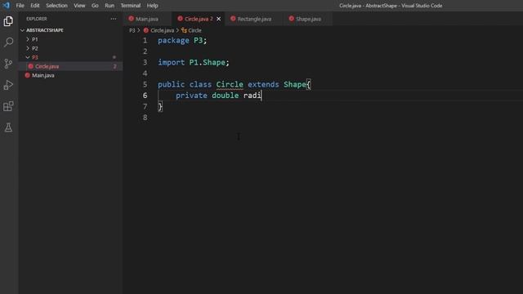The height and width of the screenshot is (294, 523).
Task: Open the Source Control view
Action: tap(8, 64)
